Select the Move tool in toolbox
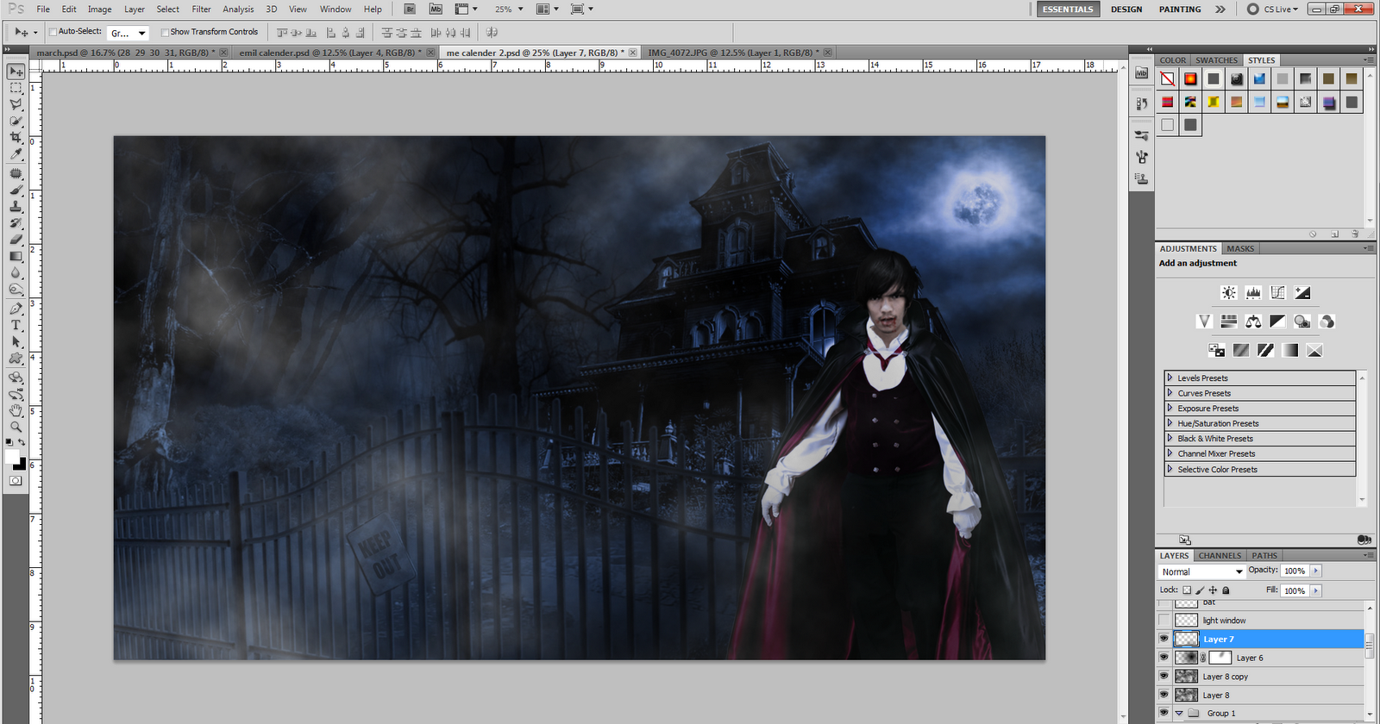The height and width of the screenshot is (724, 1380). [x=16, y=72]
